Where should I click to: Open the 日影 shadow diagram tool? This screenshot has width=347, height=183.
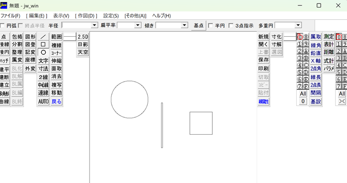tap(83, 44)
